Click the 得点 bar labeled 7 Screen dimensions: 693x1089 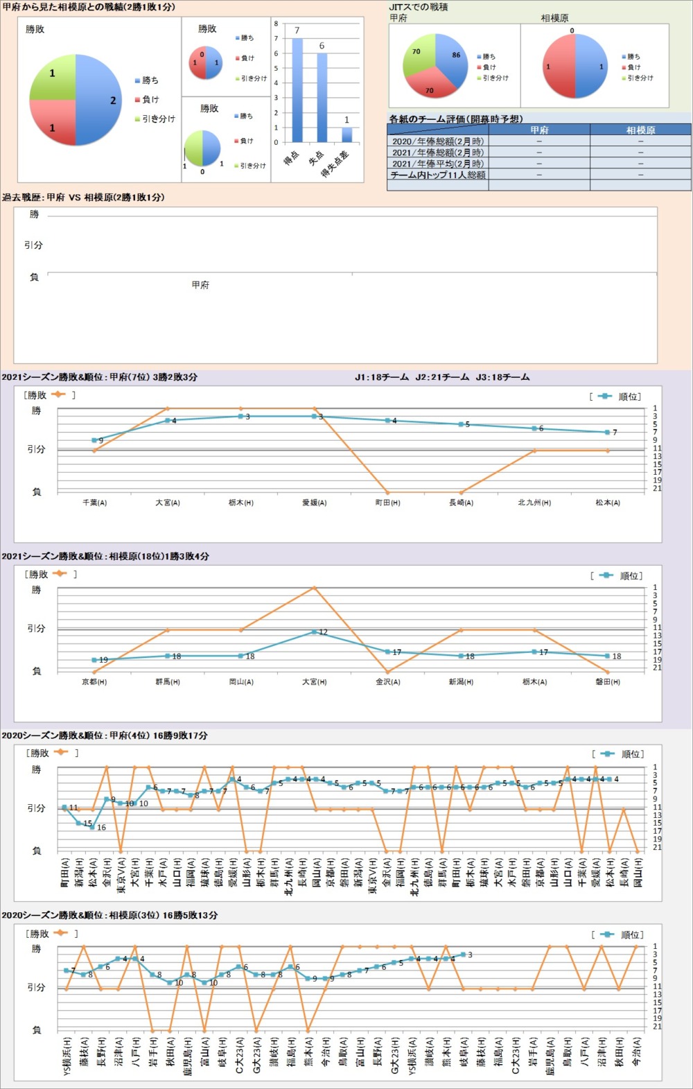pos(297,90)
